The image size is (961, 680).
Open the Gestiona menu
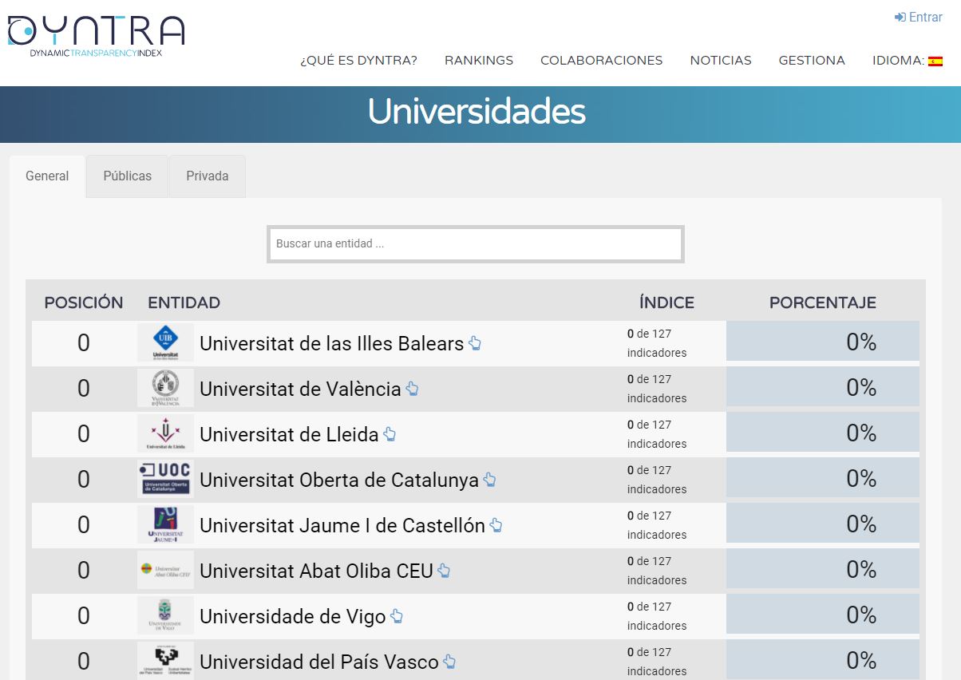812,61
